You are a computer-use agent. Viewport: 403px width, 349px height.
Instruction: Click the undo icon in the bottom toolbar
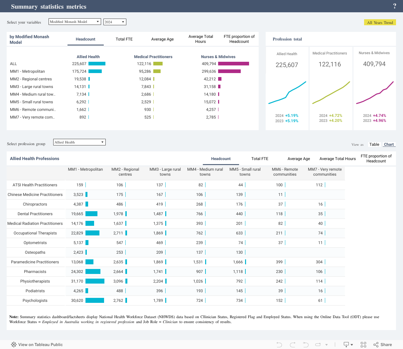pos(279,345)
